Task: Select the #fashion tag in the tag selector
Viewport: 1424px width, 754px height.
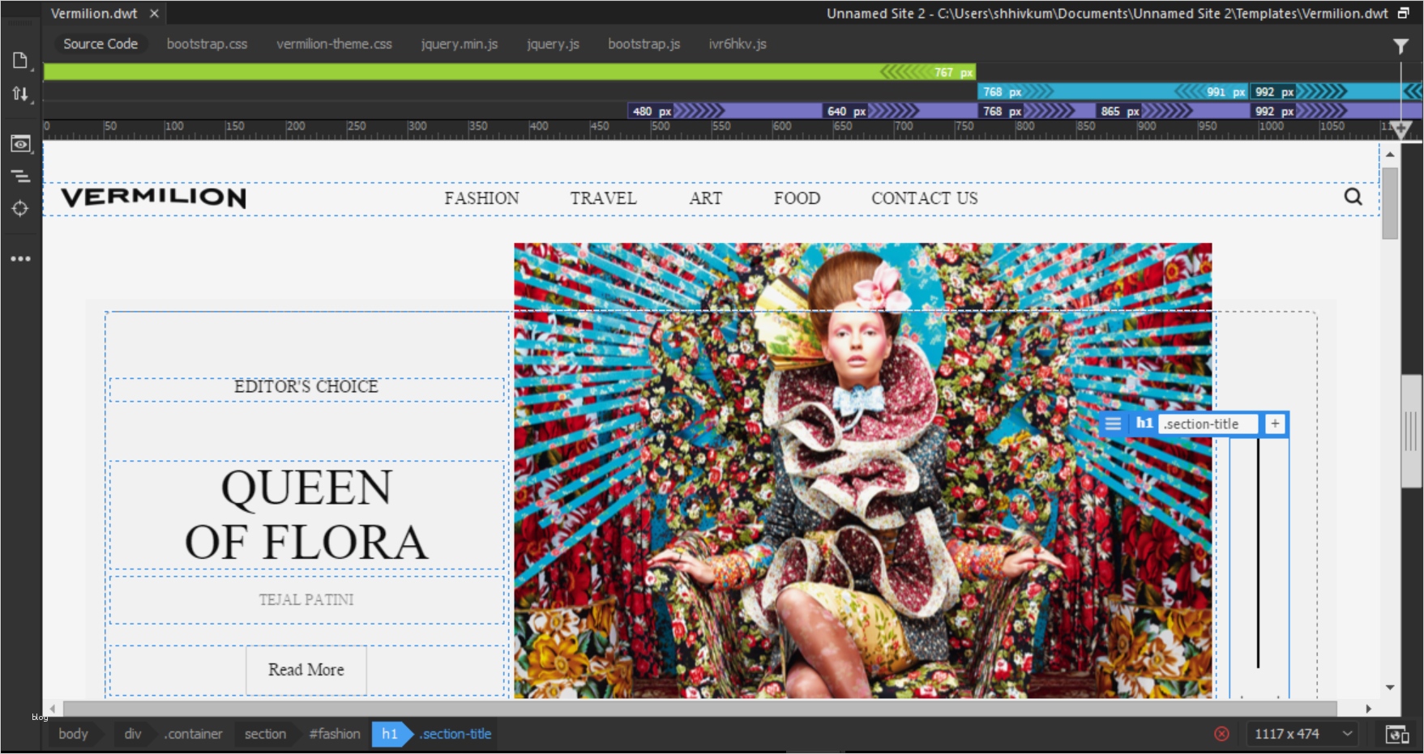Action: (x=334, y=734)
